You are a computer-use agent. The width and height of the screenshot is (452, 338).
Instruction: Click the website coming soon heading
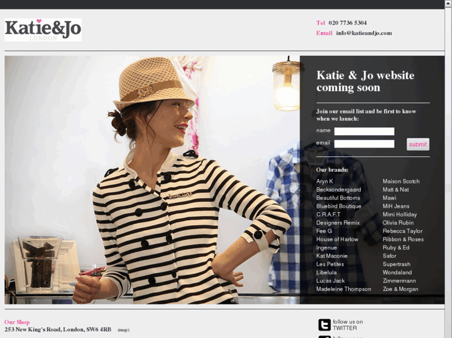click(365, 81)
